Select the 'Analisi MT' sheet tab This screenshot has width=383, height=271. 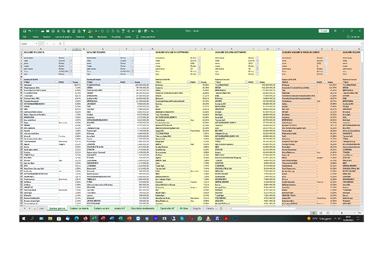[x=120, y=209]
